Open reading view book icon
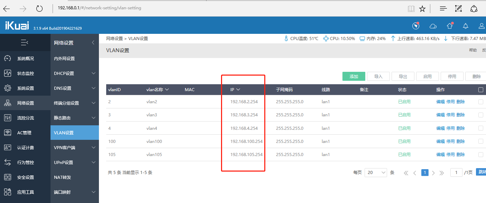Screen dimensions: 486x203 (411, 9)
